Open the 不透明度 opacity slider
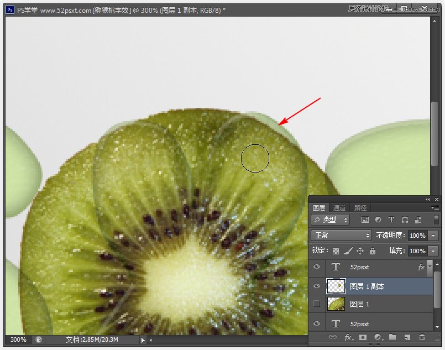The height and width of the screenshot is (350, 445). [x=433, y=234]
